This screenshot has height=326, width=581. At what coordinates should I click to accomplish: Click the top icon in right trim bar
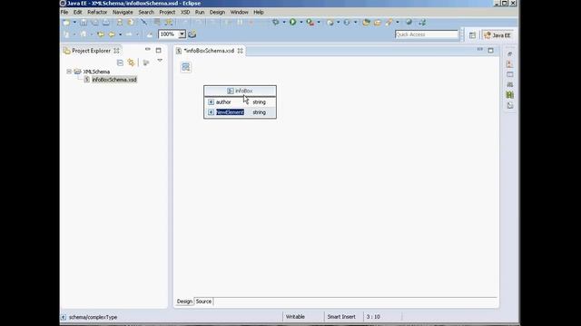510,54
